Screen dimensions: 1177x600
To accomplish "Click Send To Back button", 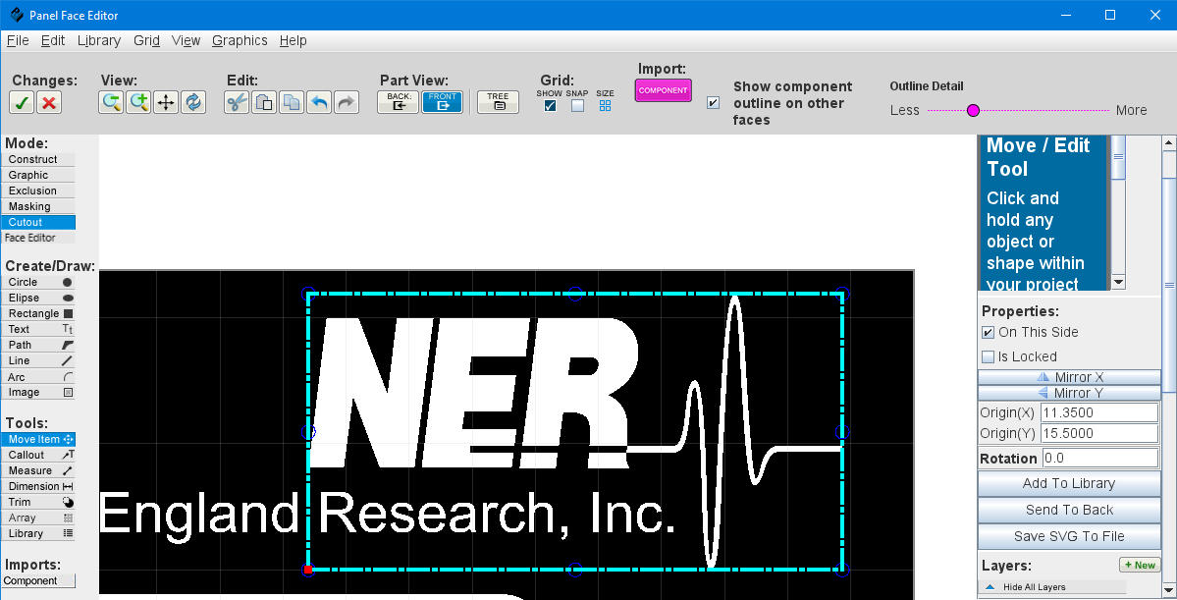I will click(x=1070, y=510).
